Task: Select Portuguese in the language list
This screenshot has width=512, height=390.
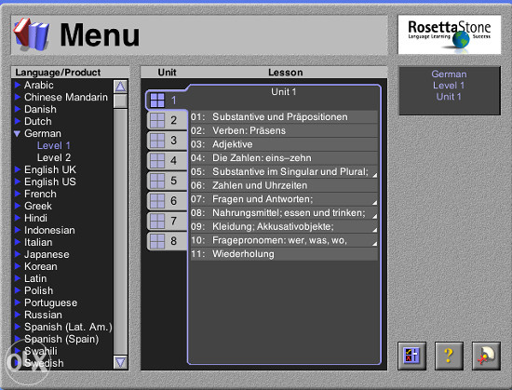Action: [50, 303]
